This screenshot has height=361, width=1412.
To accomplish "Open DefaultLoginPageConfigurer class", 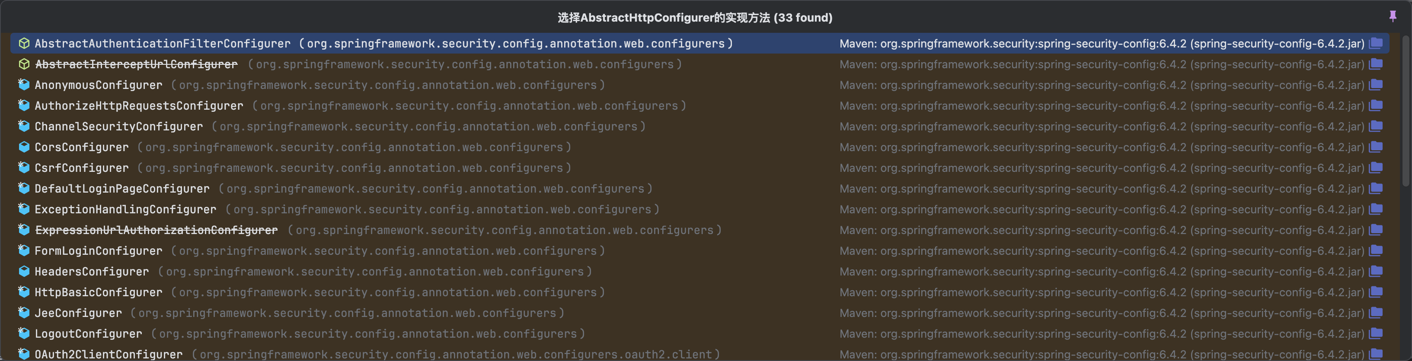I will click(121, 188).
